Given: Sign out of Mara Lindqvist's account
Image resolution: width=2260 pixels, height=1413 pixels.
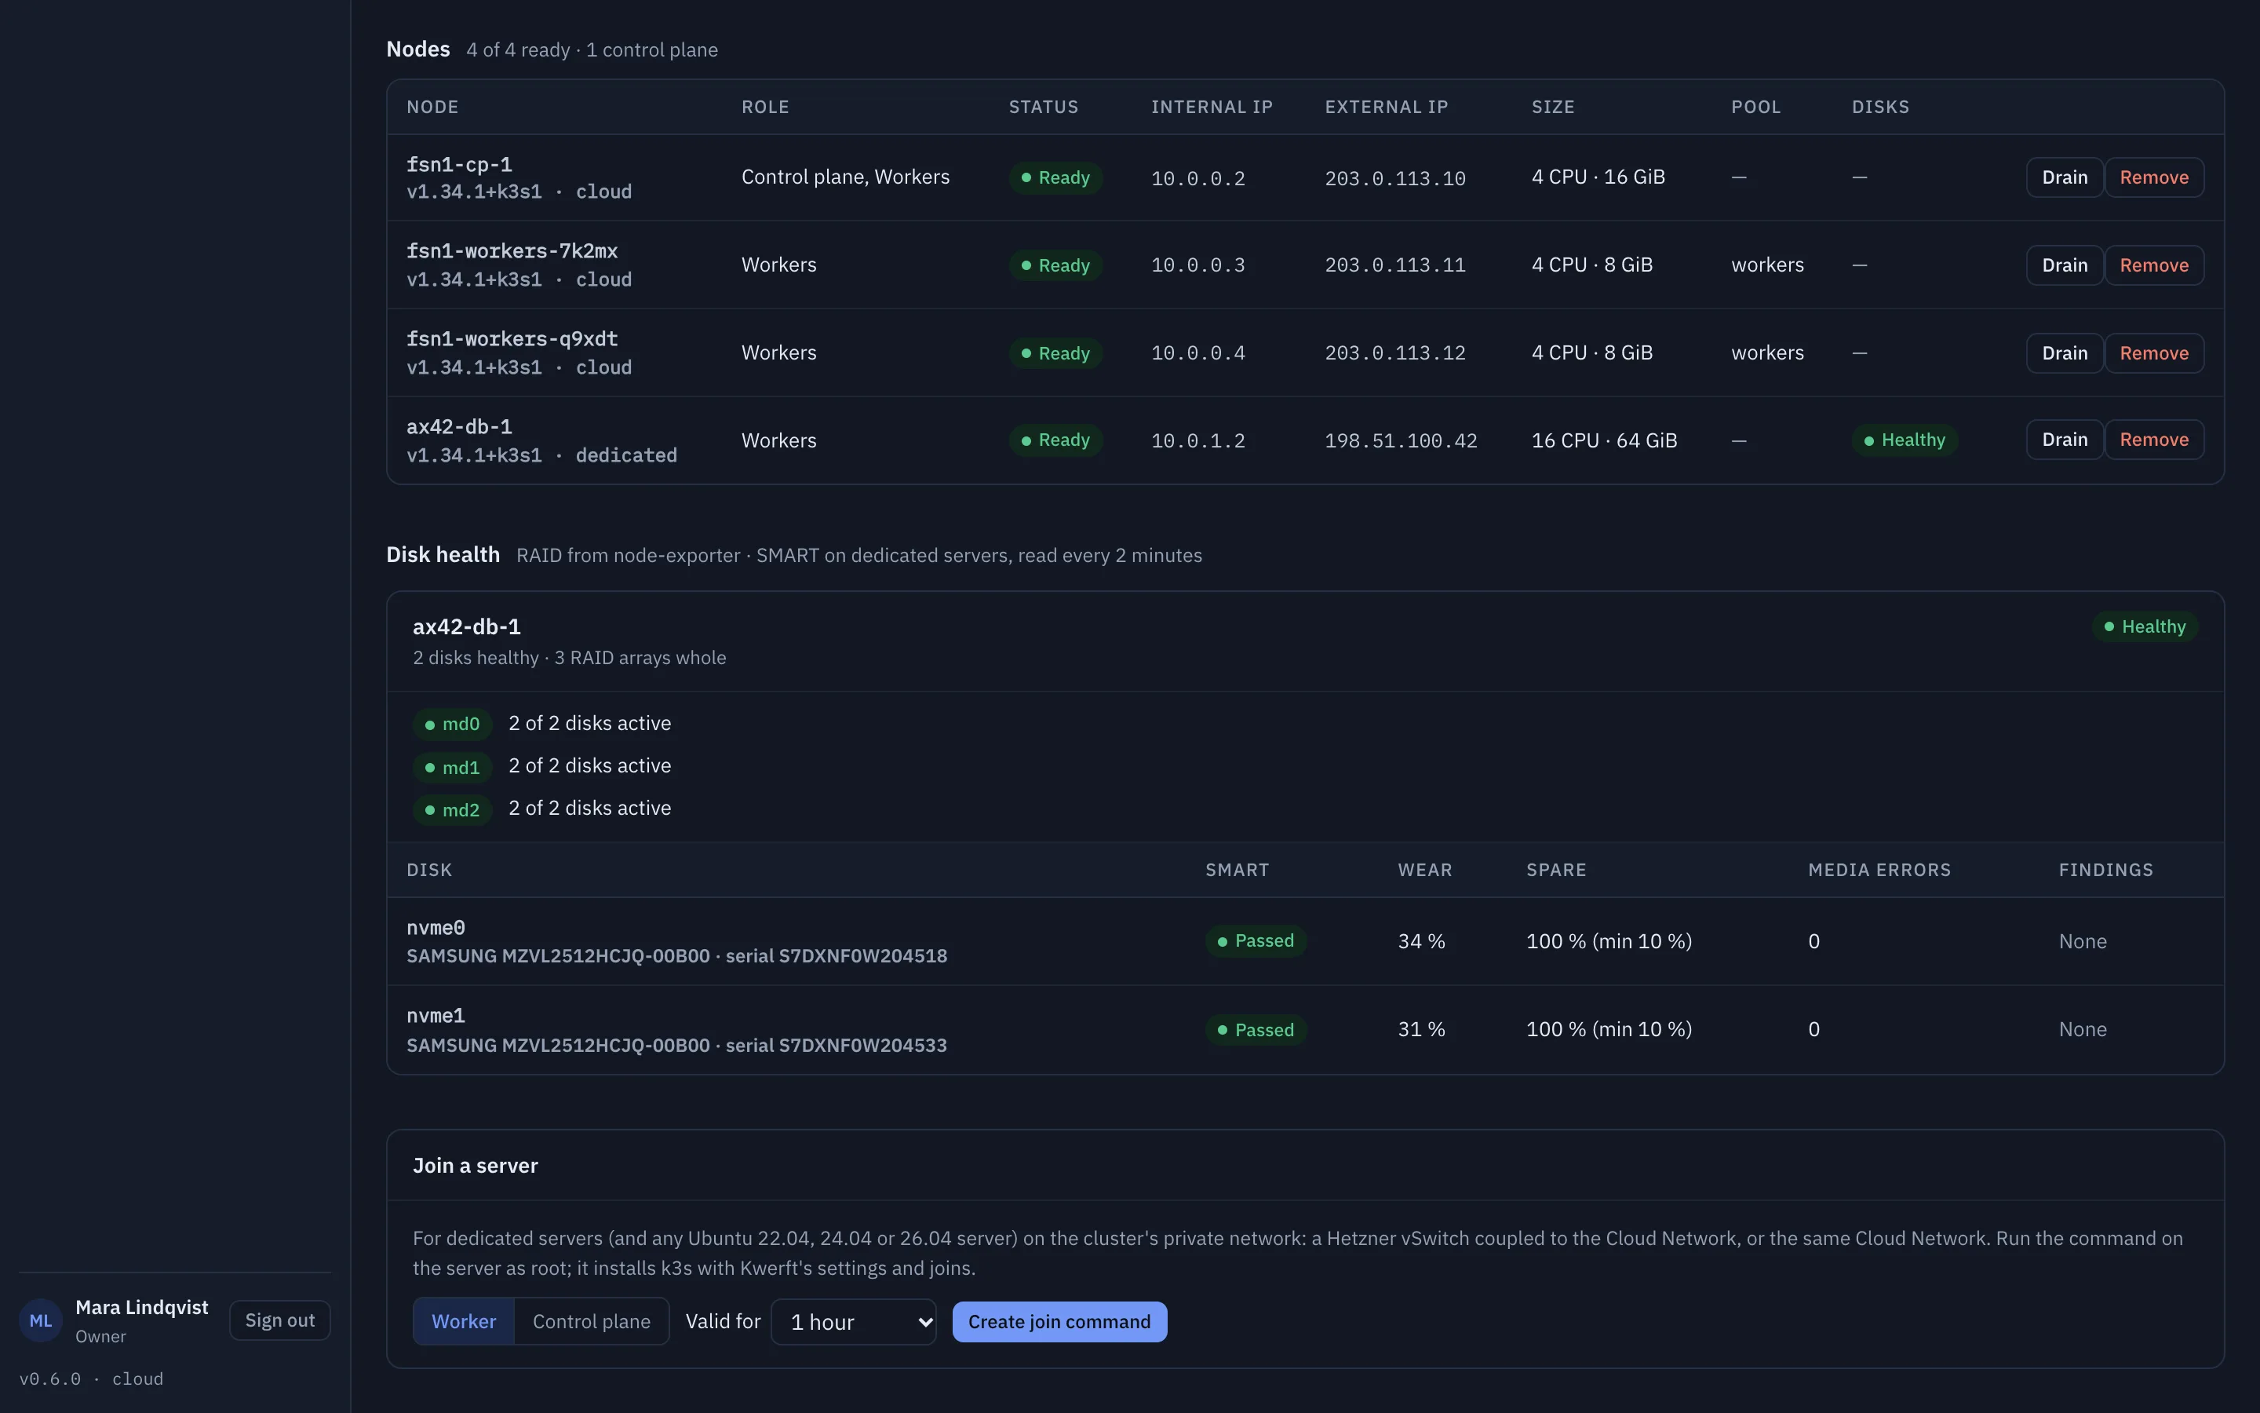Looking at the screenshot, I should [280, 1320].
